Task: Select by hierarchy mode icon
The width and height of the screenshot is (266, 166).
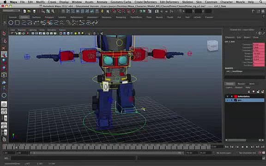Action: (x=43, y=12)
